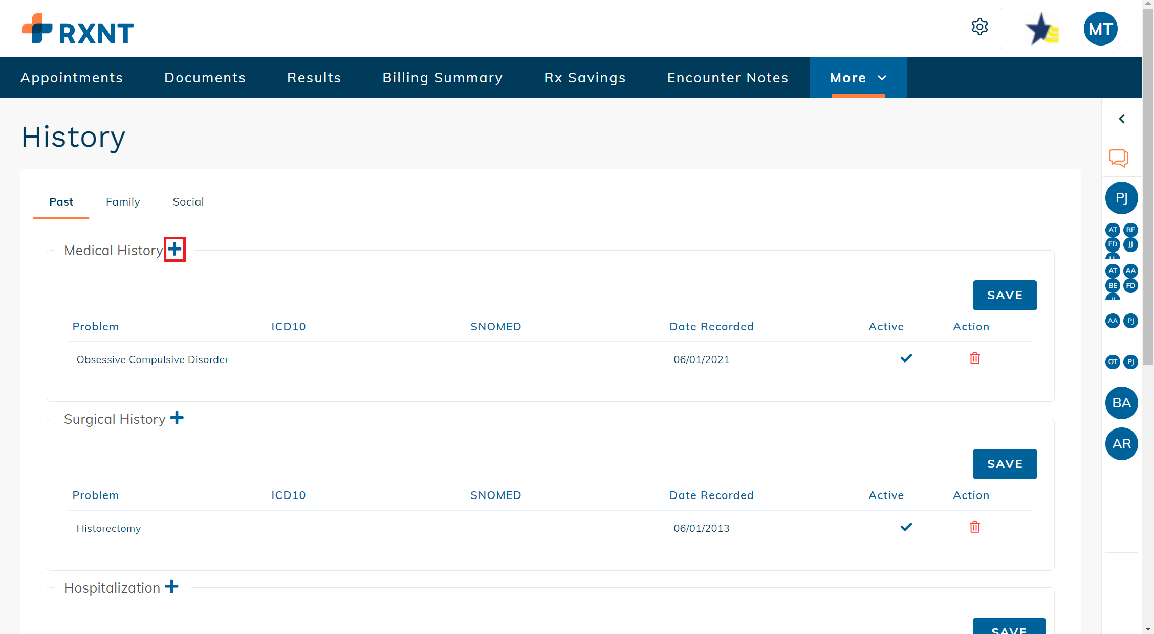Click the Medical History section title
Viewport: 1154px width, 634px height.
click(114, 251)
